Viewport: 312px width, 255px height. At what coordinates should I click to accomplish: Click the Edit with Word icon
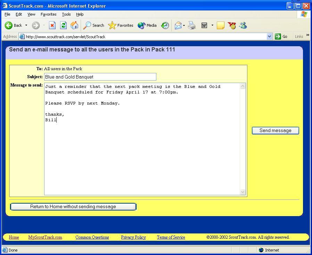pos(204,25)
